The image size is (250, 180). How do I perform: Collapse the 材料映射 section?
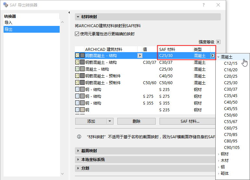point(78,17)
